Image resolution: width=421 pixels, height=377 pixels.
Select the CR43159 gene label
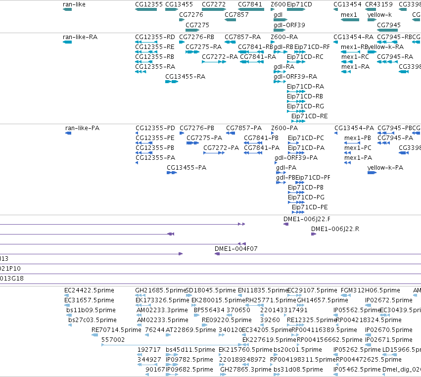pyautogui.click(x=379, y=4)
